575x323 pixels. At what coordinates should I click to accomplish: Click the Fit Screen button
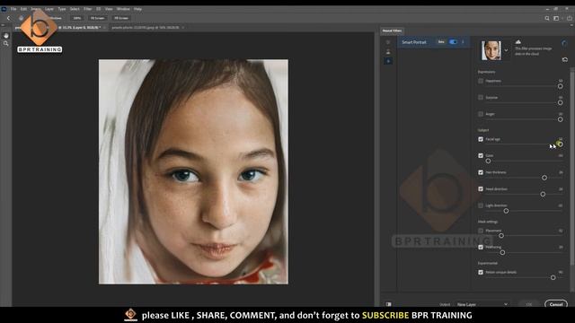[x=98, y=18]
